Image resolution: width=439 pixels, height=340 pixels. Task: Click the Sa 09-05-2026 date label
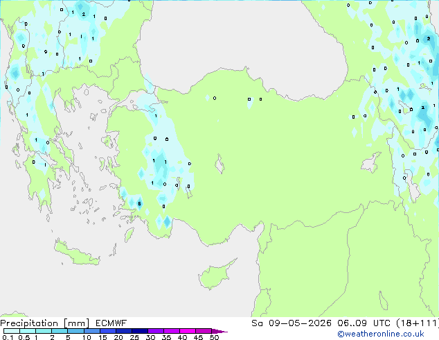(292, 323)
